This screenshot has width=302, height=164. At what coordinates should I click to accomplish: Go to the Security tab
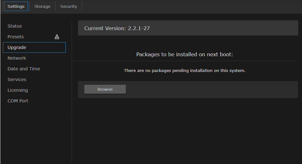69,6
